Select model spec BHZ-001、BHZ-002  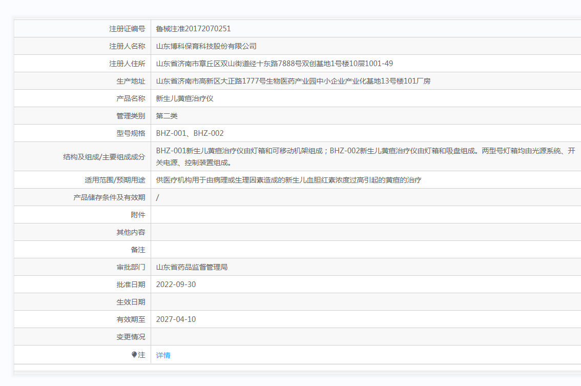point(190,133)
